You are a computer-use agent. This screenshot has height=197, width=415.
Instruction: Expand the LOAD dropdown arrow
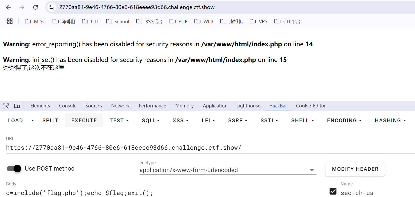click(x=32, y=121)
